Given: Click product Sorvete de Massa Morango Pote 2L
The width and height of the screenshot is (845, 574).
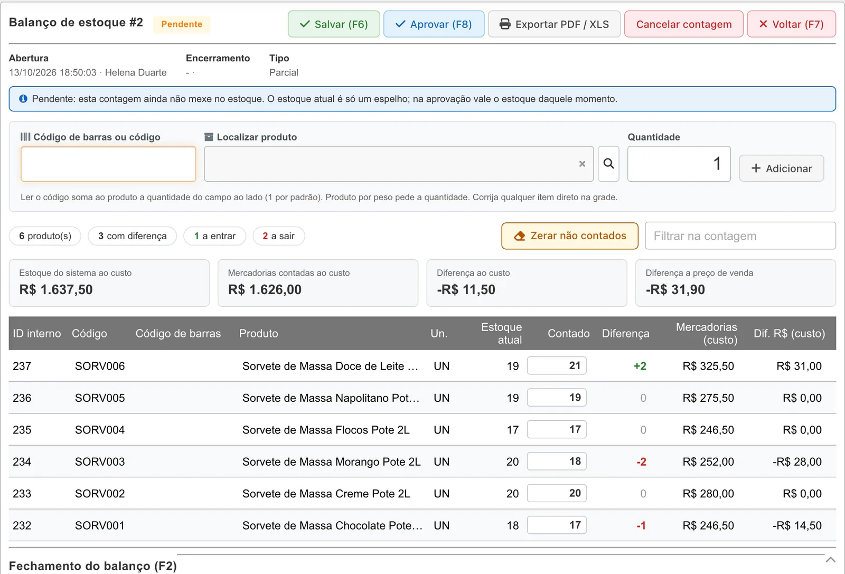Looking at the screenshot, I should click(x=332, y=462).
